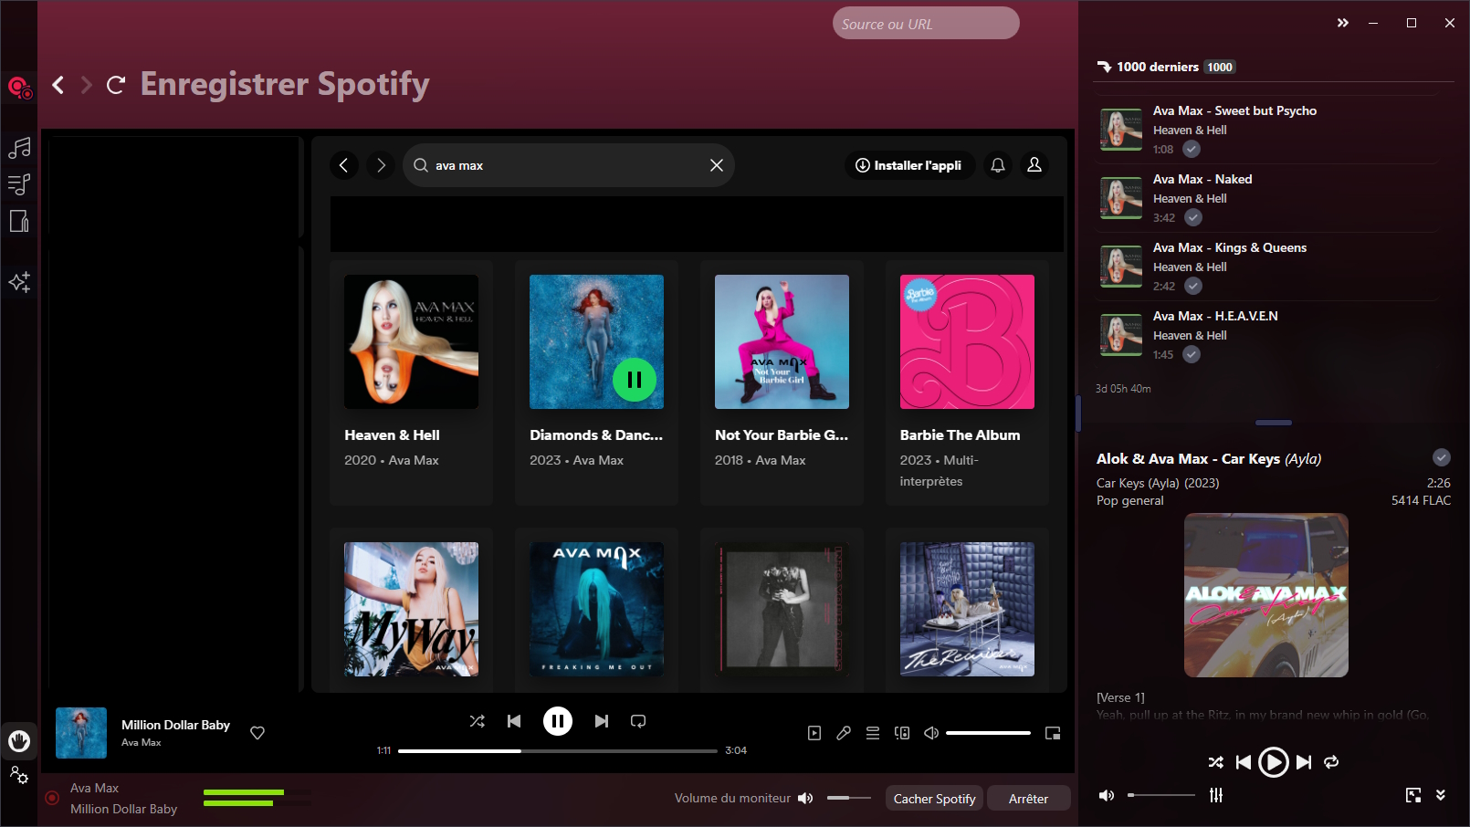Mute the monitor volume speaker icon

click(805, 799)
